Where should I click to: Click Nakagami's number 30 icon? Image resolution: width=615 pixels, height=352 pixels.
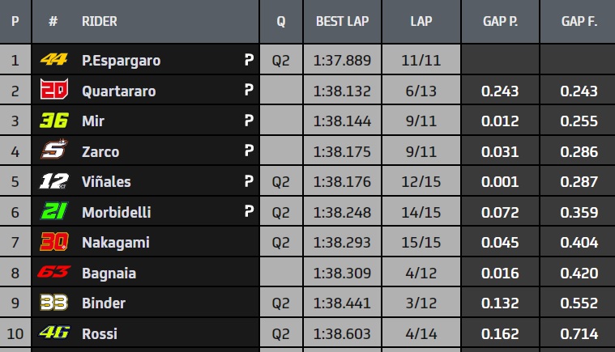tap(53, 242)
